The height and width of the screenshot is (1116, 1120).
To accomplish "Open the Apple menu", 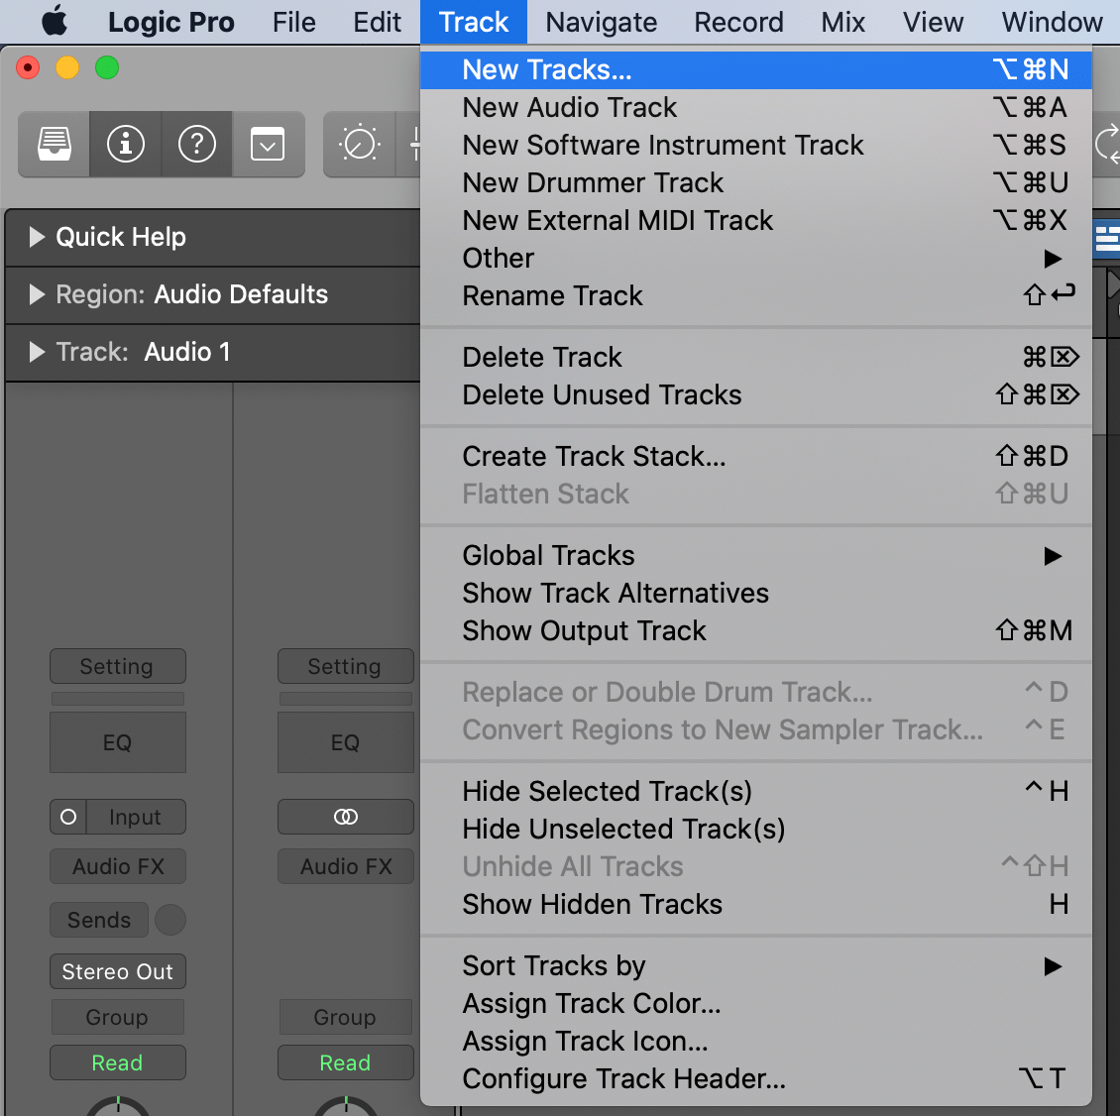I will (55, 21).
